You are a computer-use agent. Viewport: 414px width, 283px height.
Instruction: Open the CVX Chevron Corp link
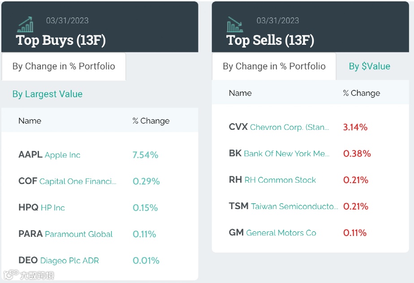[279, 127]
